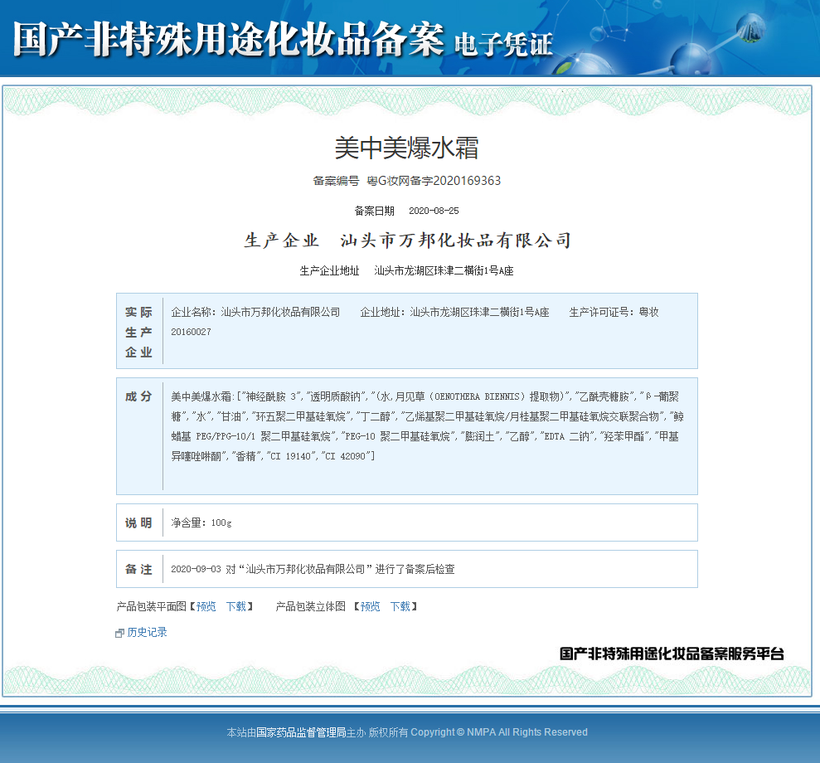The image size is (820, 763).
Task: Click the filing date 2020-08-25
Action: pos(435,211)
